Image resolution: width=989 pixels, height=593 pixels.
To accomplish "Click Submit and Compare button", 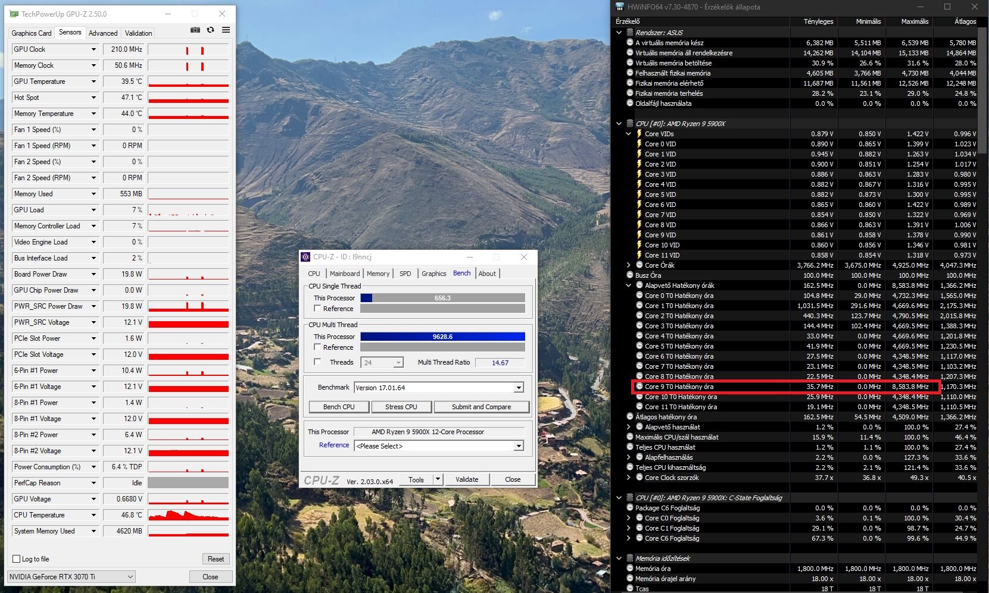I will click(482, 407).
